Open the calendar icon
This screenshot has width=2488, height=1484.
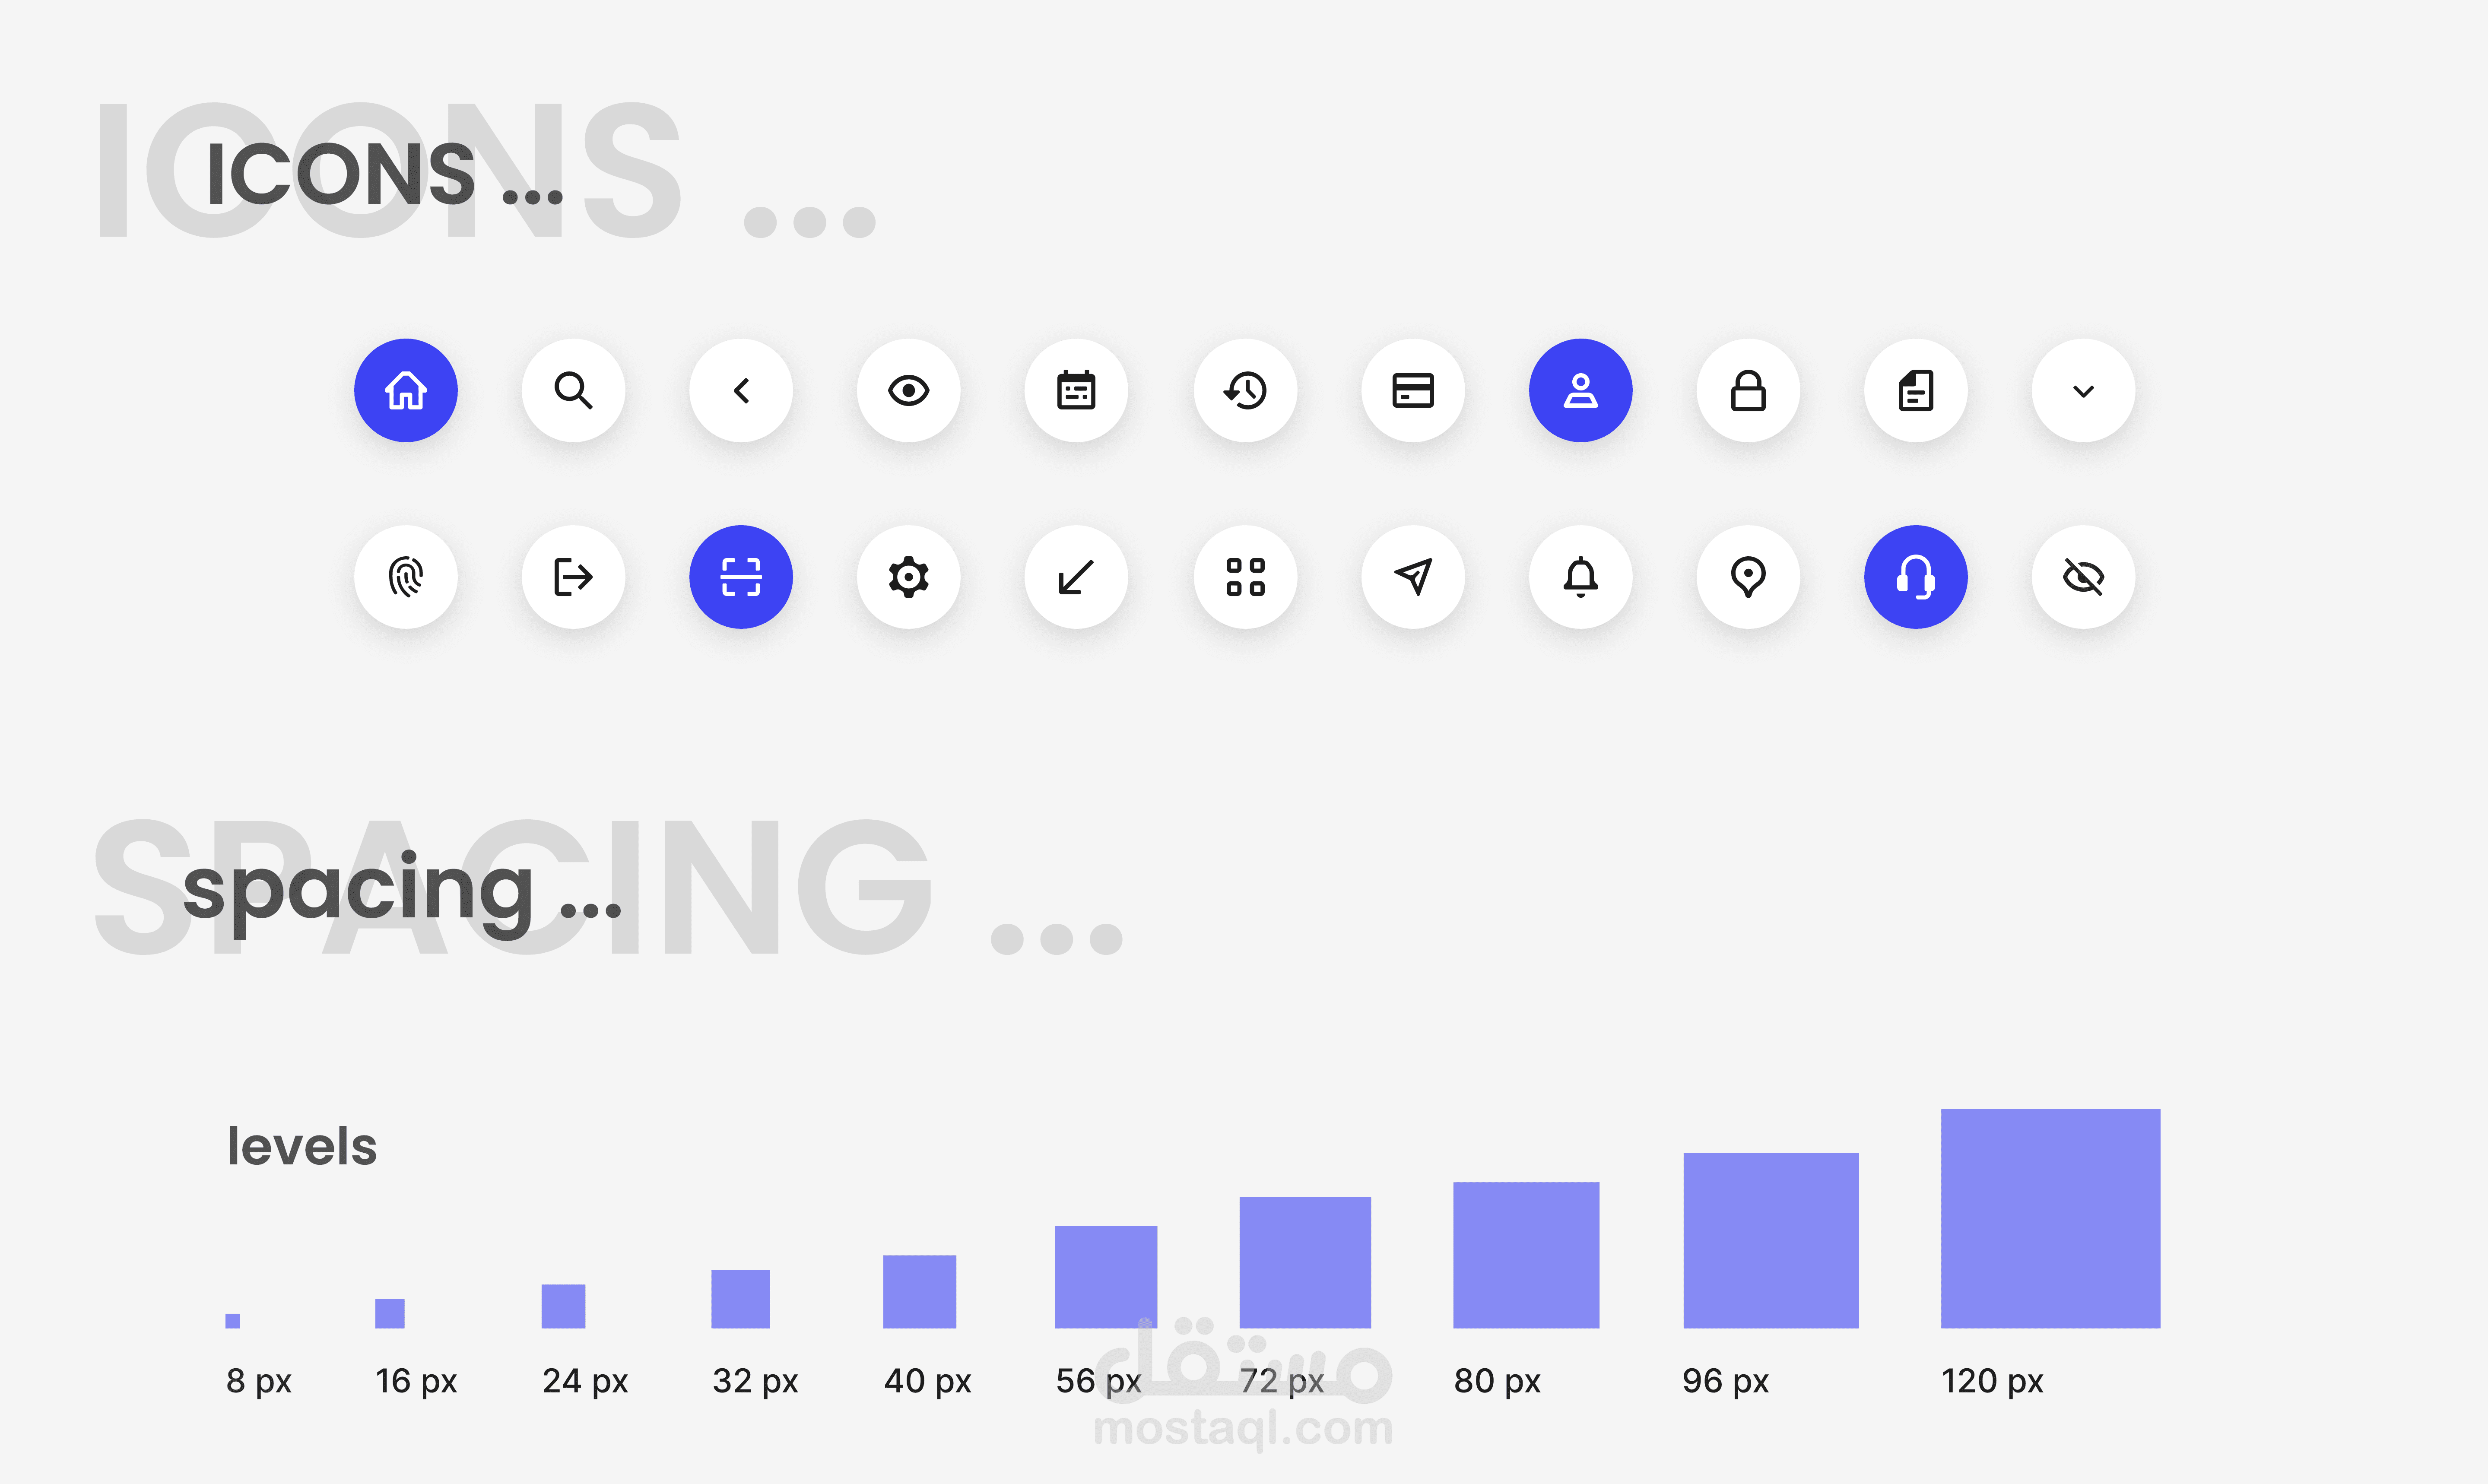1077,390
